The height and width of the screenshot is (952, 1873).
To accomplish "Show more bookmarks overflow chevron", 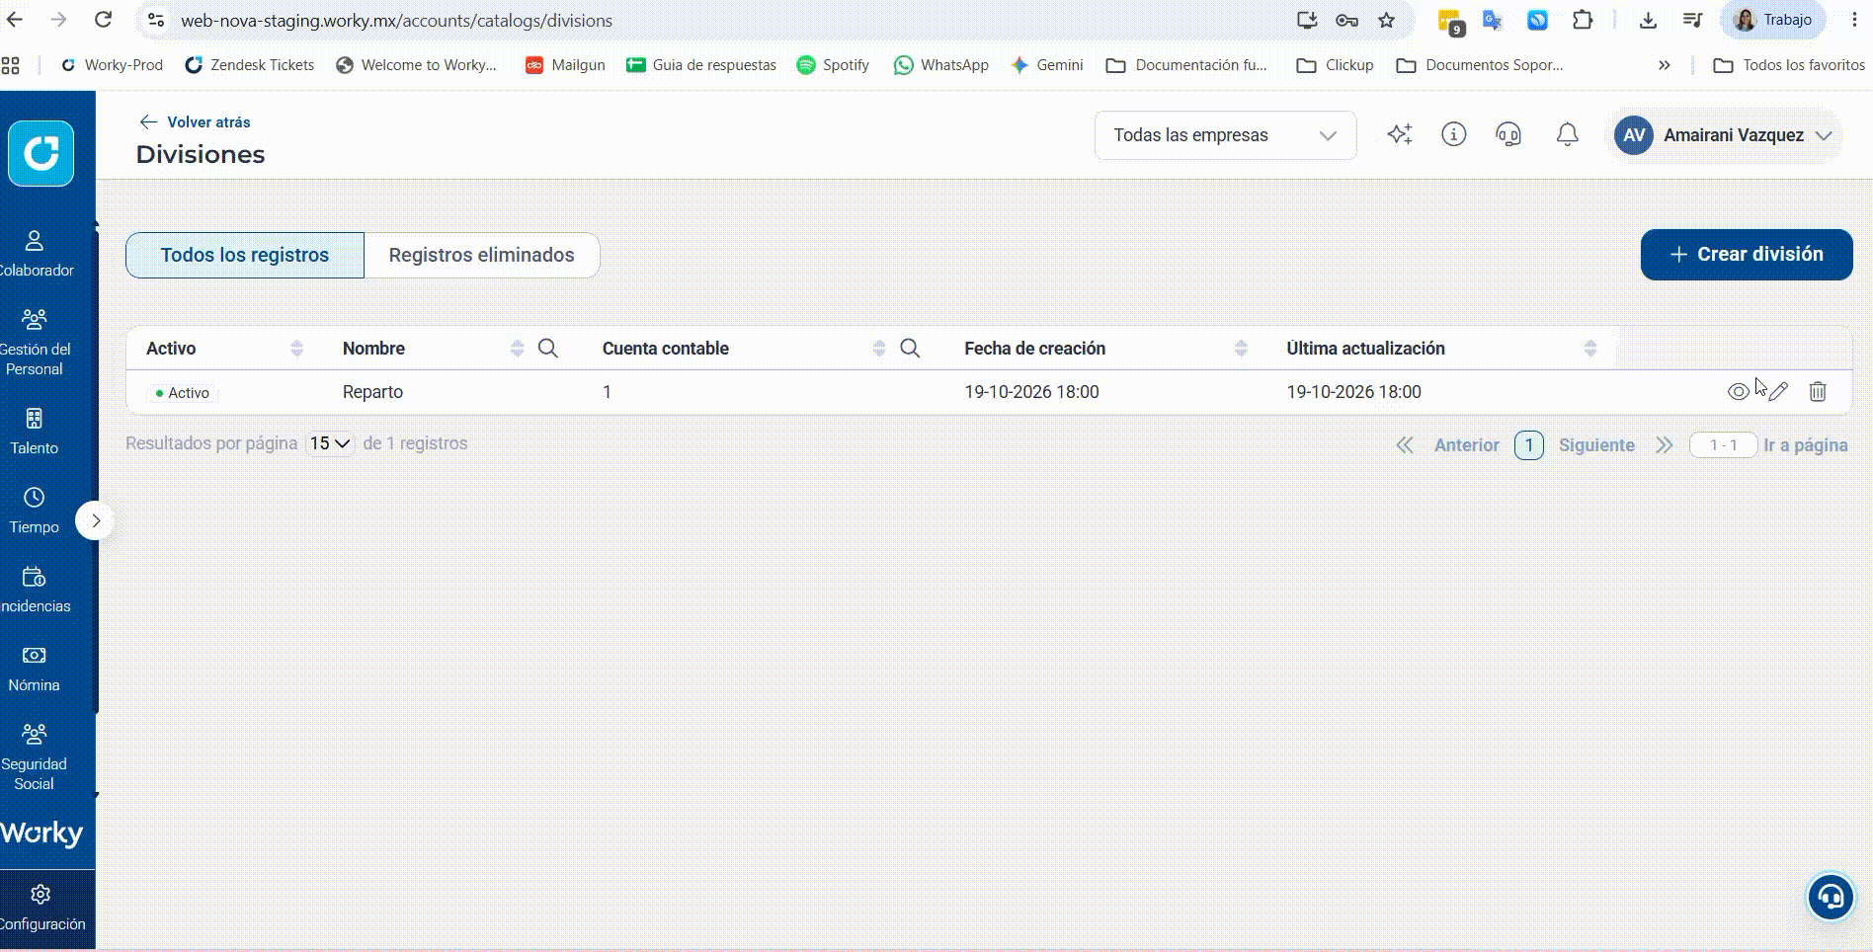I will (x=1665, y=65).
